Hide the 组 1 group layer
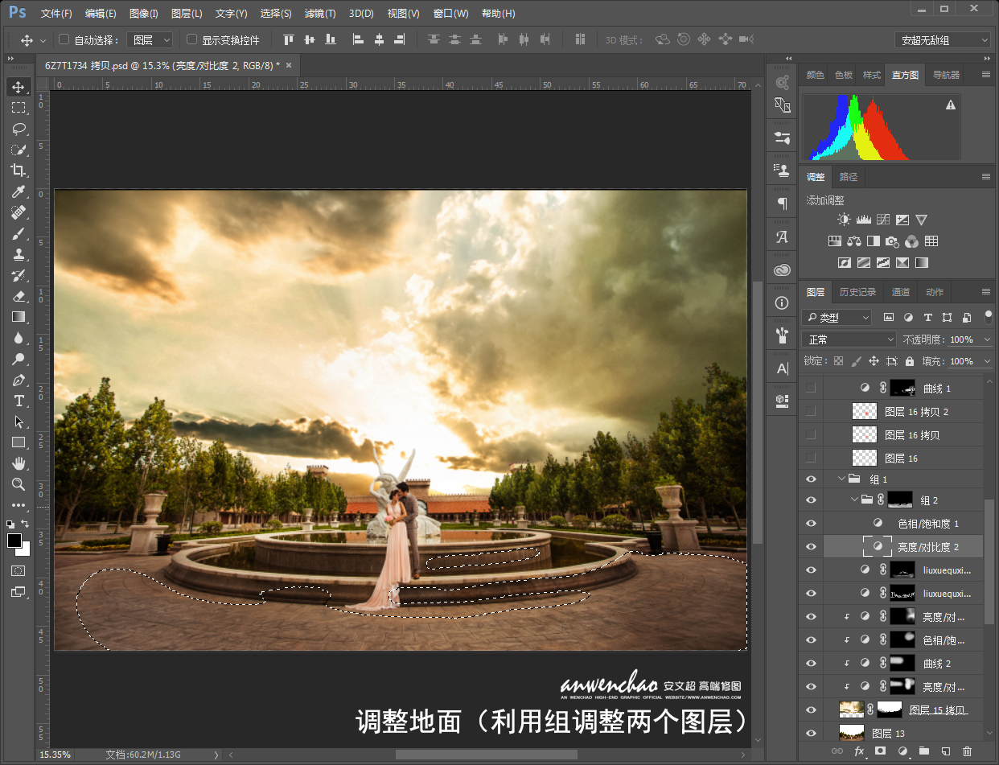 811,479
